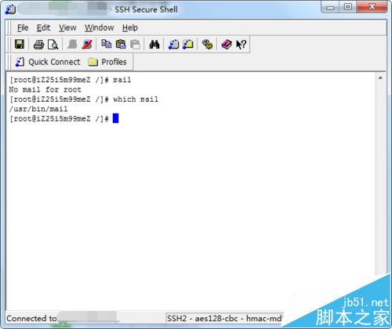Open the Help book icon
The width and height of the screenshot is (392, 329).
[x=227, y=45]
